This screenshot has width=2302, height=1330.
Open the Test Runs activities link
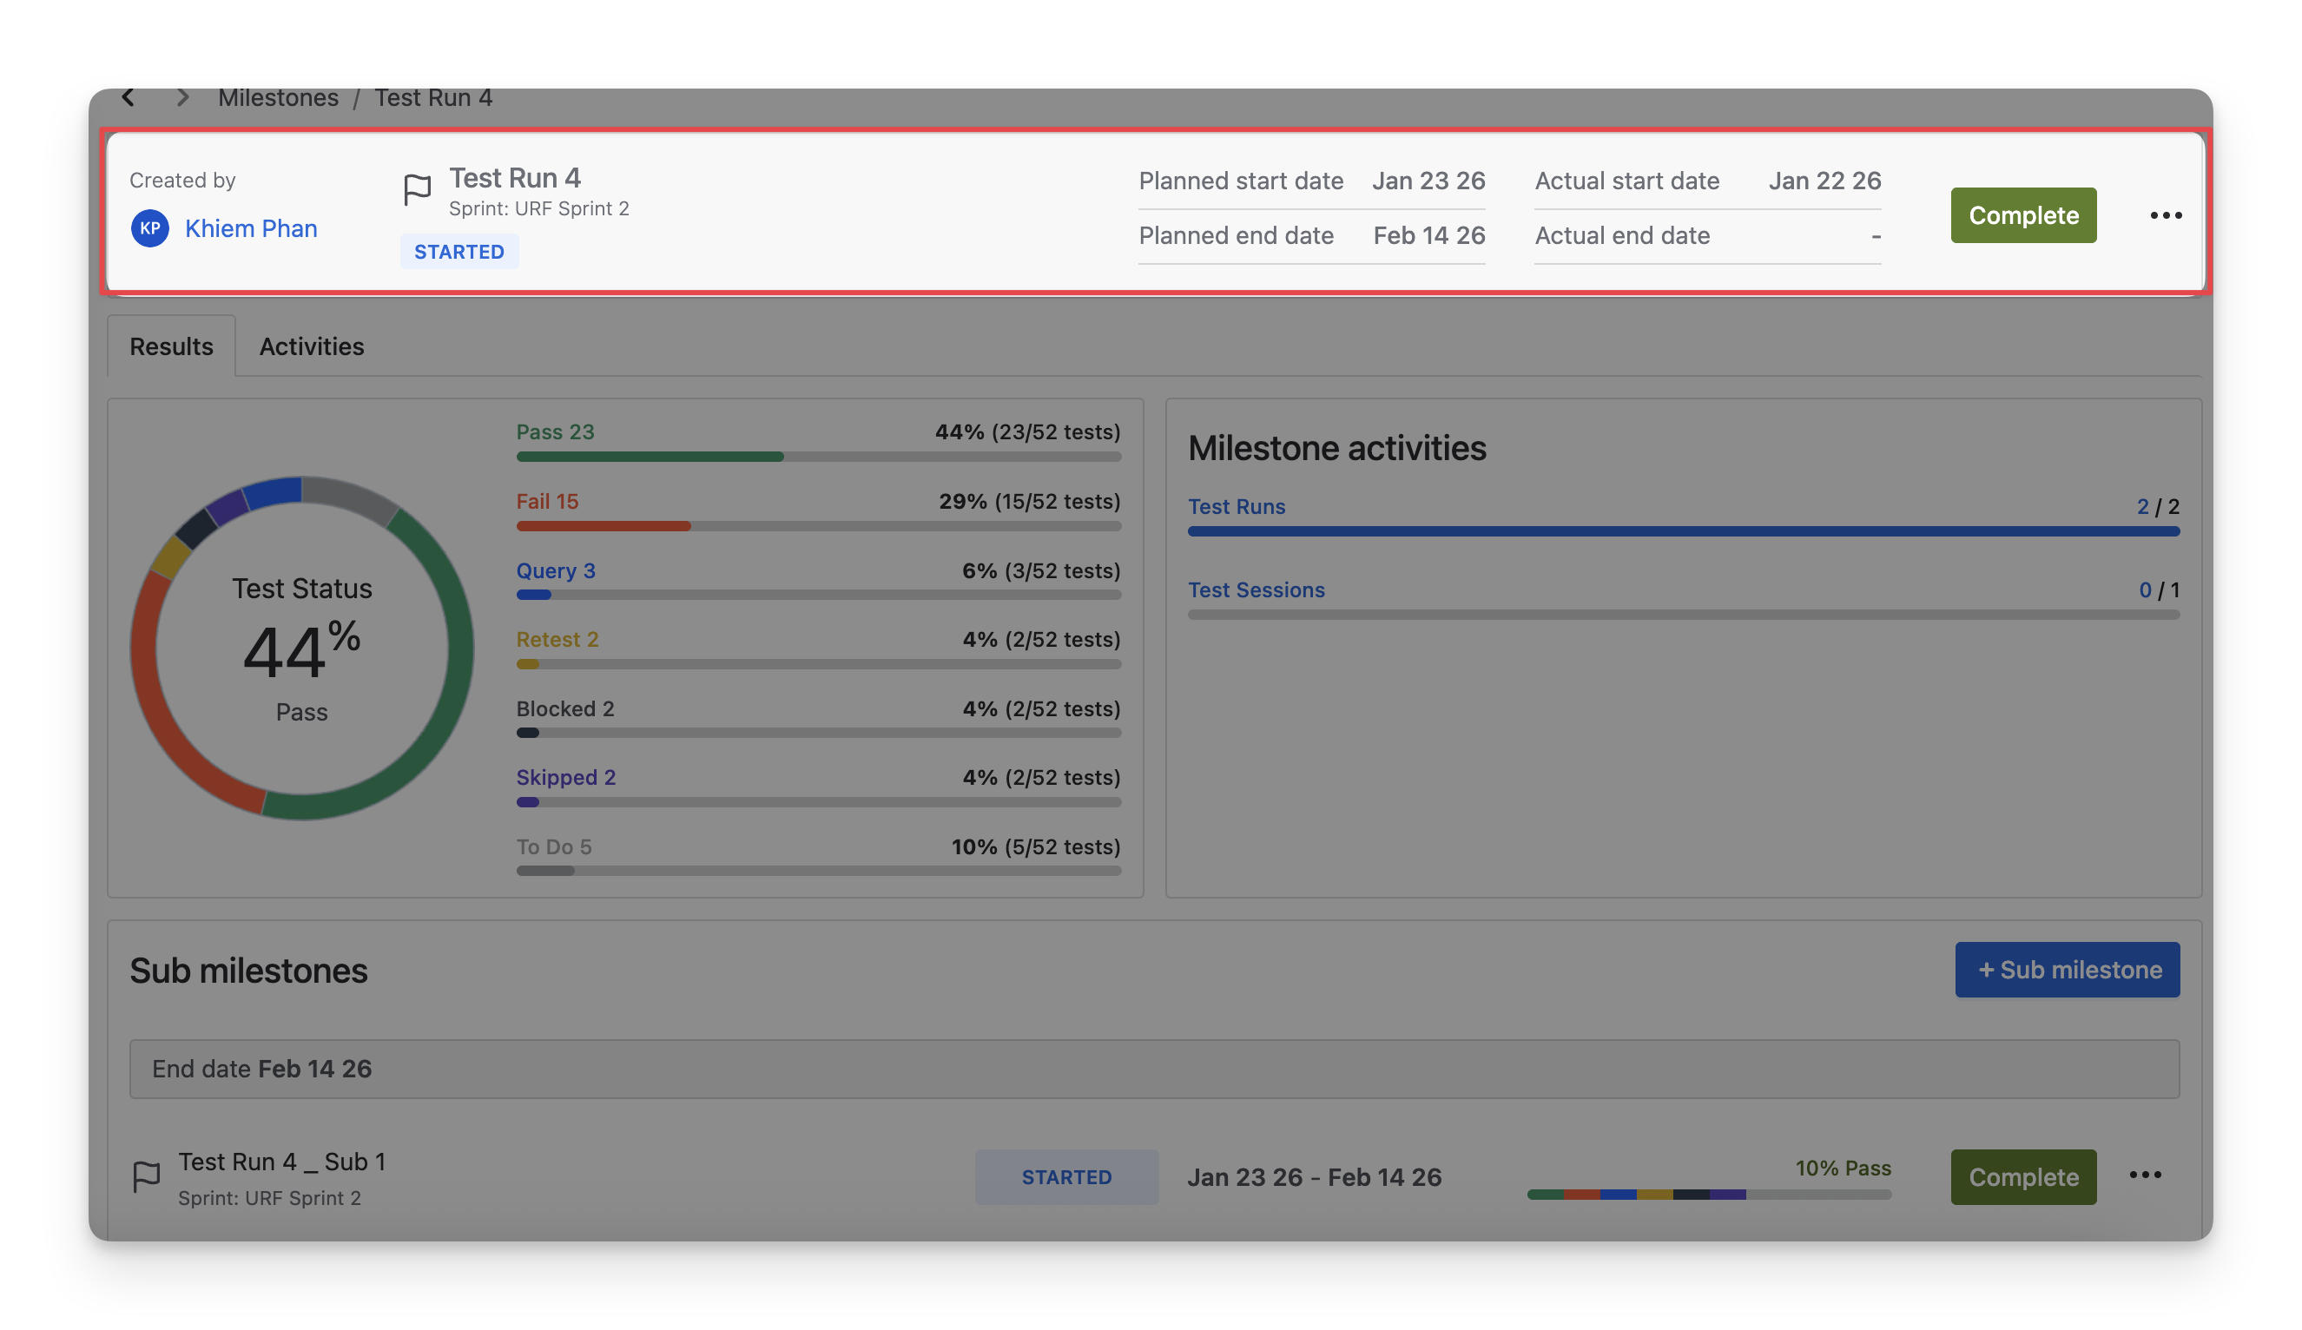pyautogui.click(x=1236, y=506)
